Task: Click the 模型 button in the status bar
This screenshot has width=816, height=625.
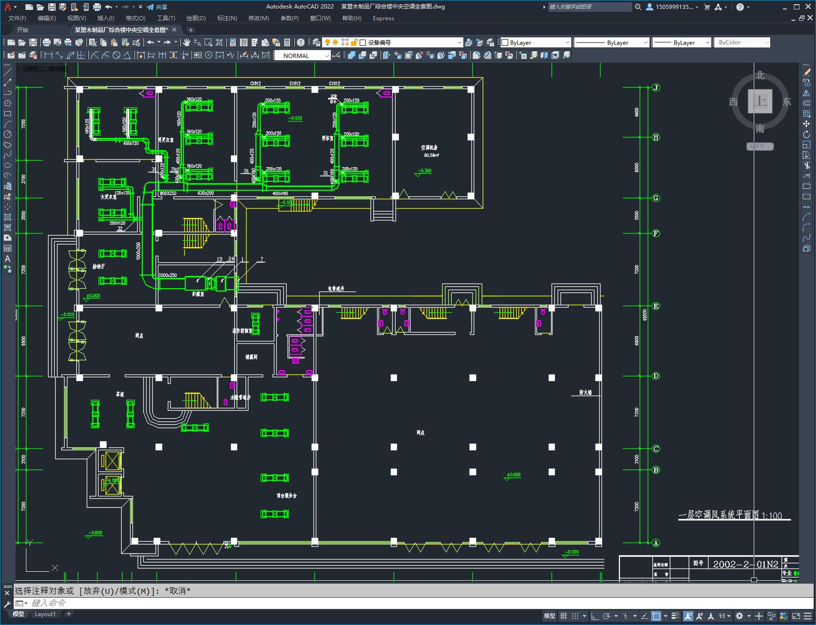Action: (x=550, y=616)
